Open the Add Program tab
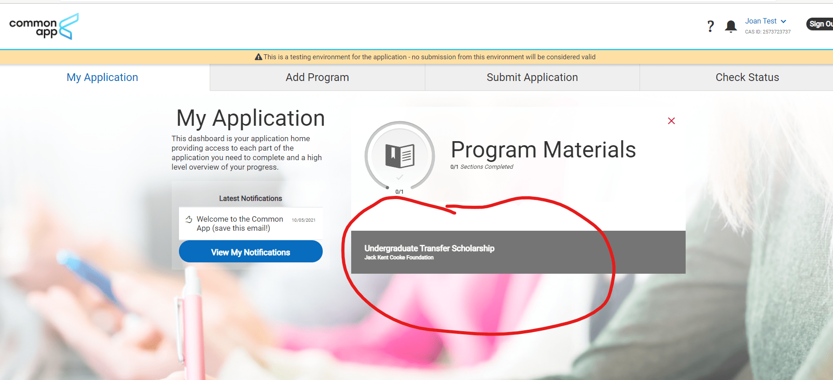The height and width of the screenshot is (380, 833). (317, 77)
